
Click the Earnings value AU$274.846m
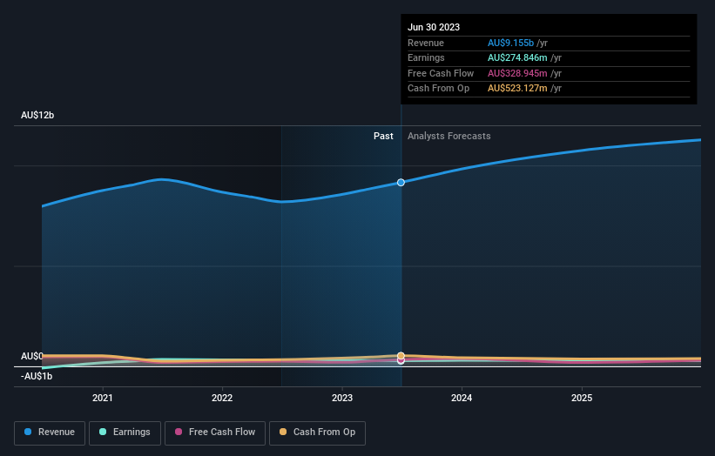coord(517,57)
